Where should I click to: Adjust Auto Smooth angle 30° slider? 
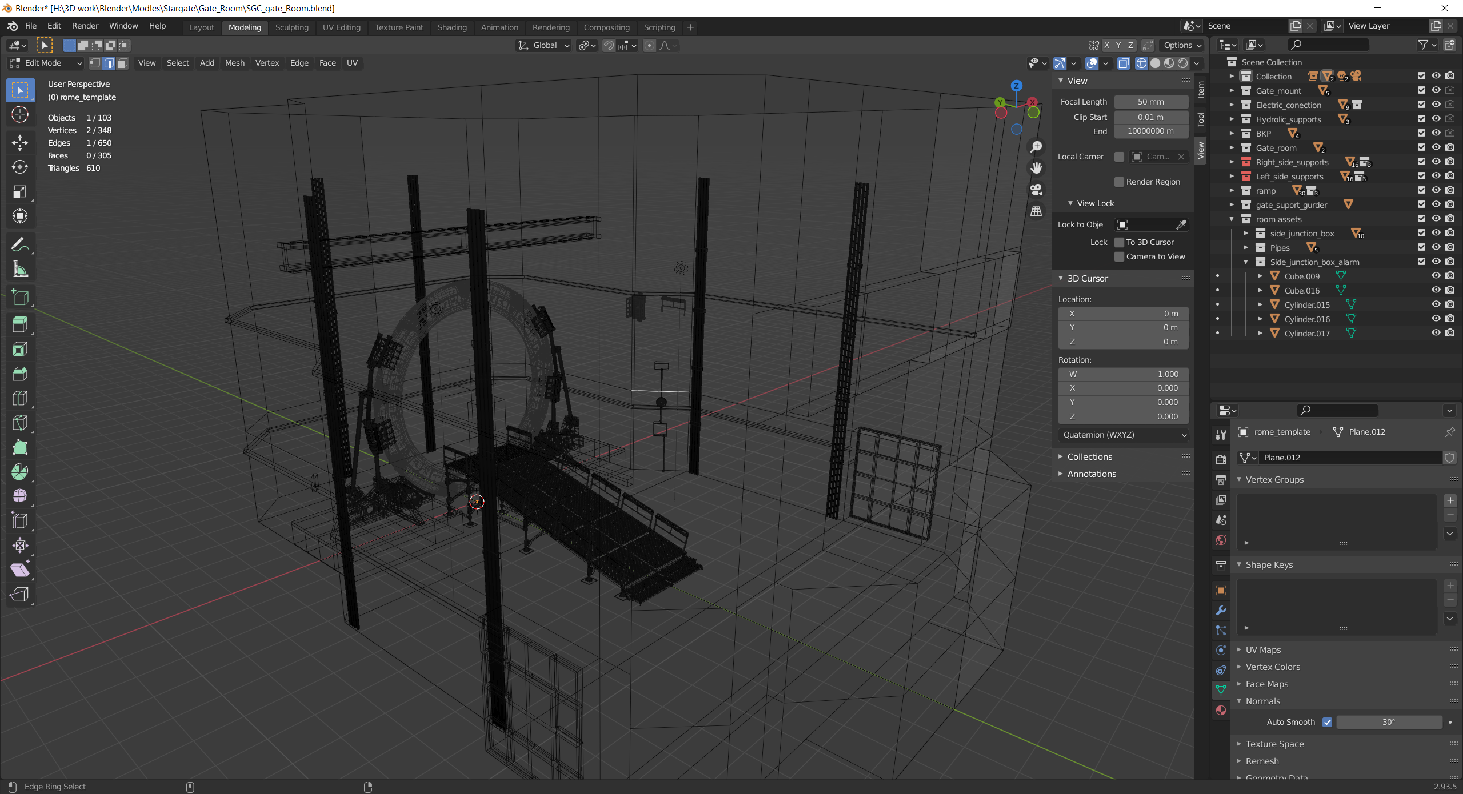click(x=1389, y=722)
